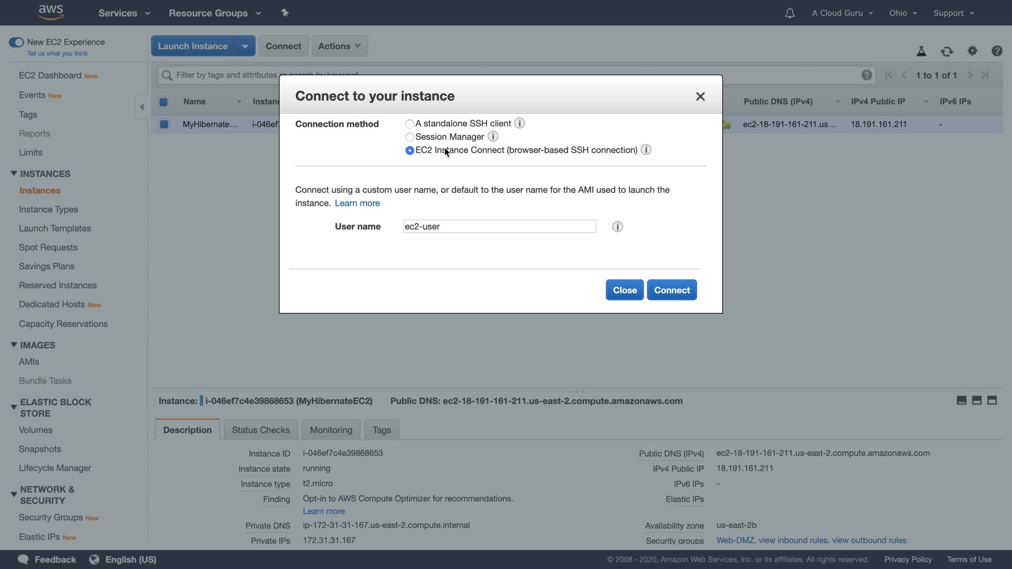The width and height of the screenshot is (1012, 569).
Task: Open table settings gear icon
Action: 972,51
